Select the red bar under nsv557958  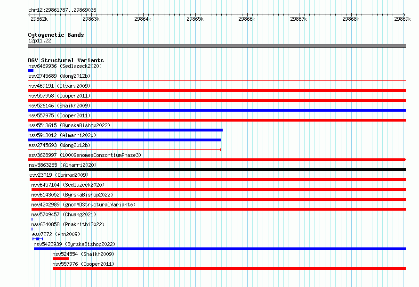pos(217,100)
